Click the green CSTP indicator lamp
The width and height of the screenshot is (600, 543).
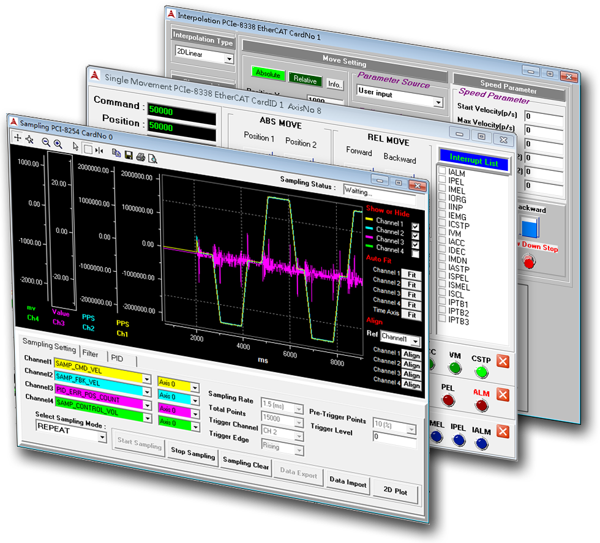[481, 371]
